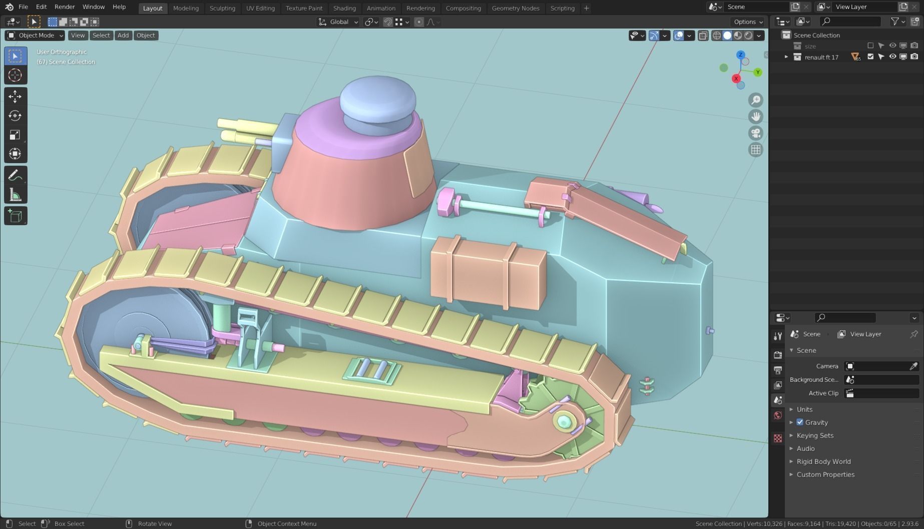Viewport: 924px width, 529px height.
Task: Open the Window menu
Action: click(x=94, y=7)
